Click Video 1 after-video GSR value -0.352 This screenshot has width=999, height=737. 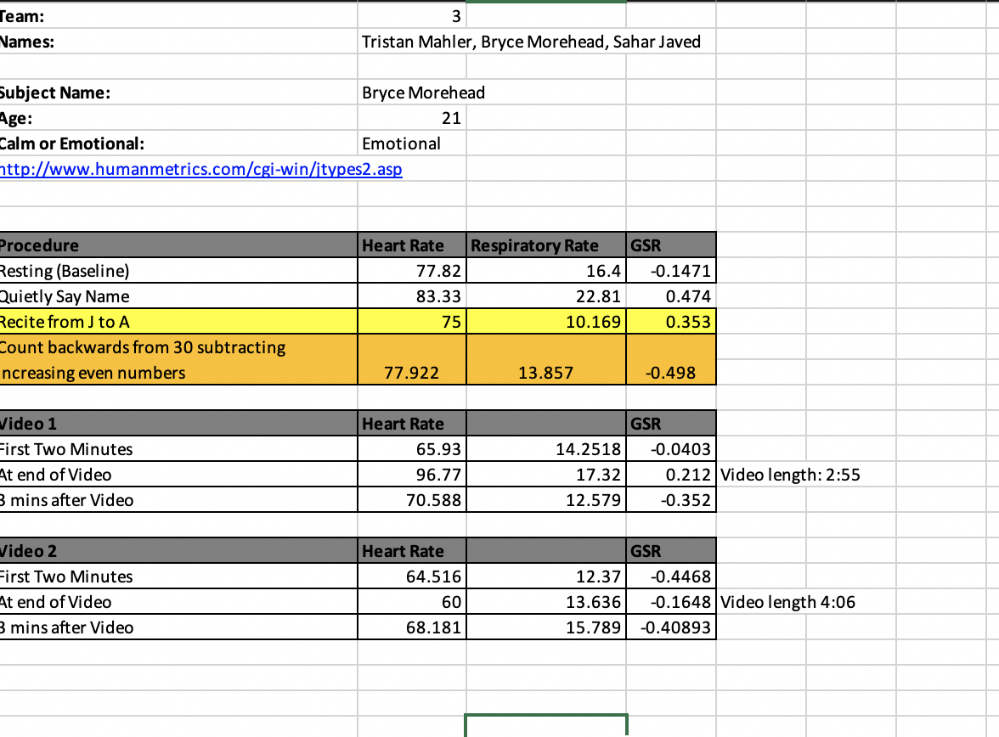tap(671, 500)
